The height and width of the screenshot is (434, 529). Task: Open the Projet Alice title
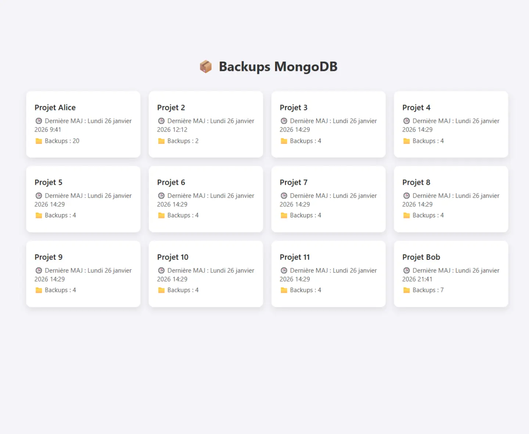click(55, 108)
